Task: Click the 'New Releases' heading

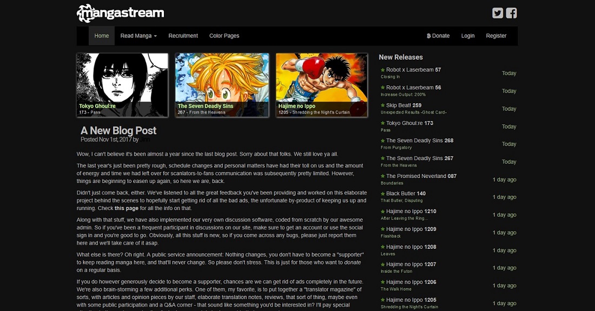Action: tap(401, 57)
